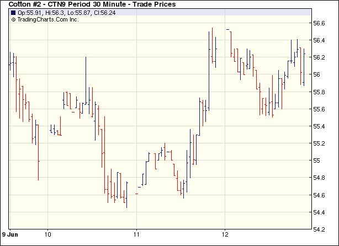Select the 54.6 price axis label
The height and width of the screenshot is (246, 339).
[320, 195]
